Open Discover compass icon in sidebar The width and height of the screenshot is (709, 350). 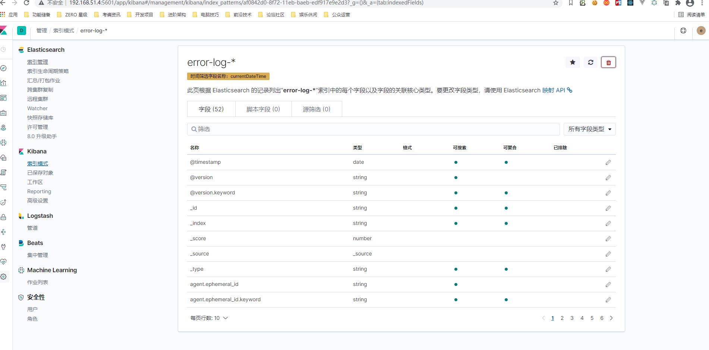point(3,68)
